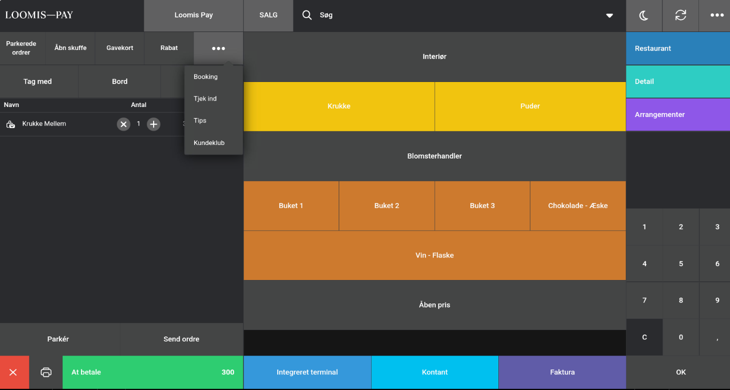Click into the Søg search field
This screenshot has width=730, height=390.
pos(450,15)
